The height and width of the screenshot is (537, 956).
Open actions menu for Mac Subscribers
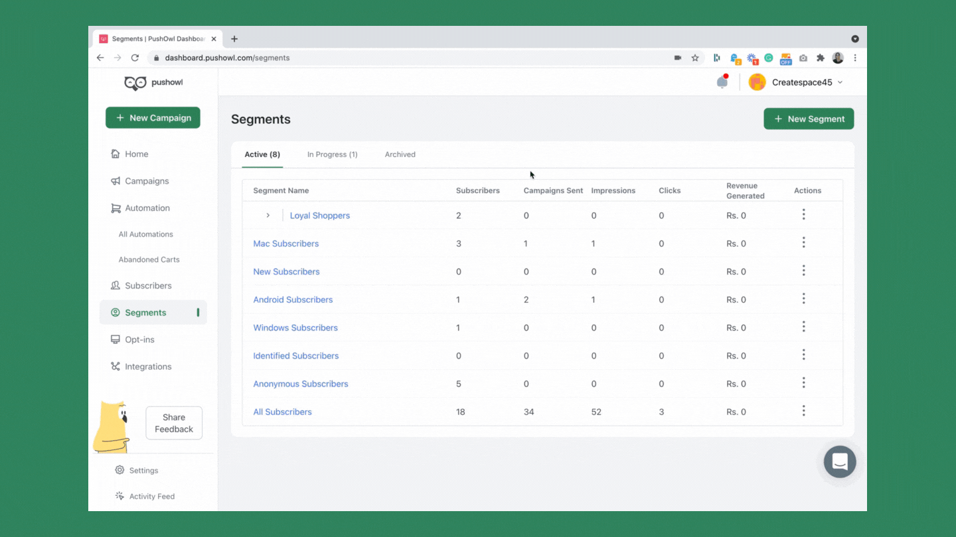tap(804, 242)
